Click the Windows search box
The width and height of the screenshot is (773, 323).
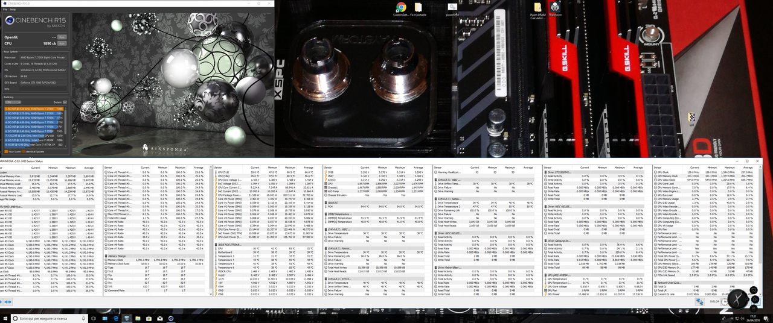click(x=50, y=318)
